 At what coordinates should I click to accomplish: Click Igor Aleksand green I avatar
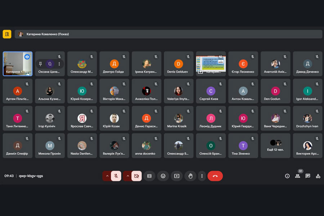(x=307, y=91)
